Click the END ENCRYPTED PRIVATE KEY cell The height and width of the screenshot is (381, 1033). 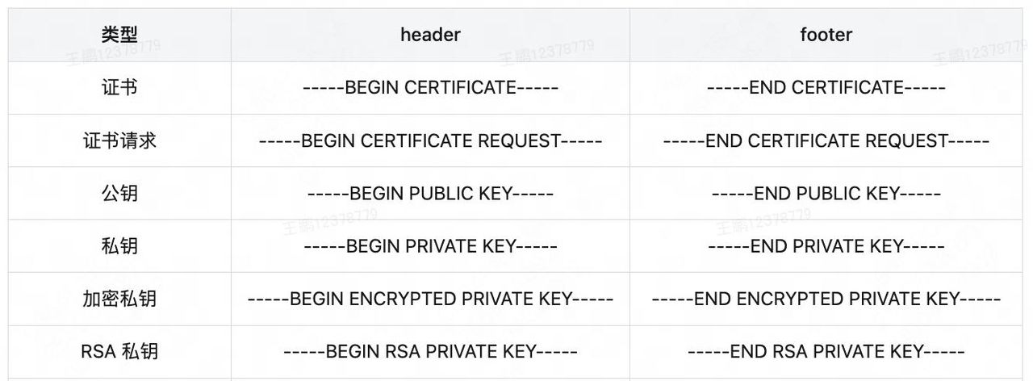click(x=826, y=299)
